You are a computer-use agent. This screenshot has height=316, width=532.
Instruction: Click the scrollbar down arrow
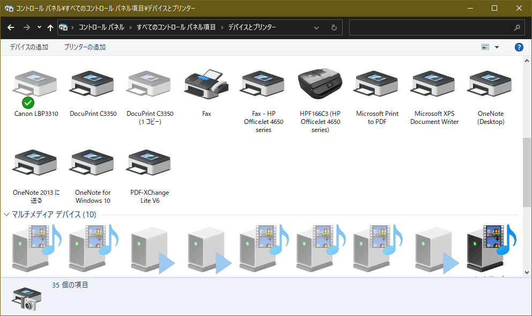click(x=527, y=272)
